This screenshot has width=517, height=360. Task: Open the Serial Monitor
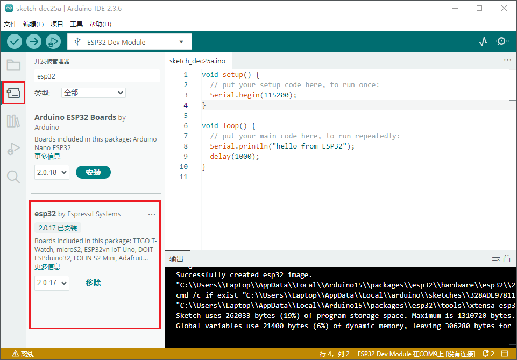[502, 41]
